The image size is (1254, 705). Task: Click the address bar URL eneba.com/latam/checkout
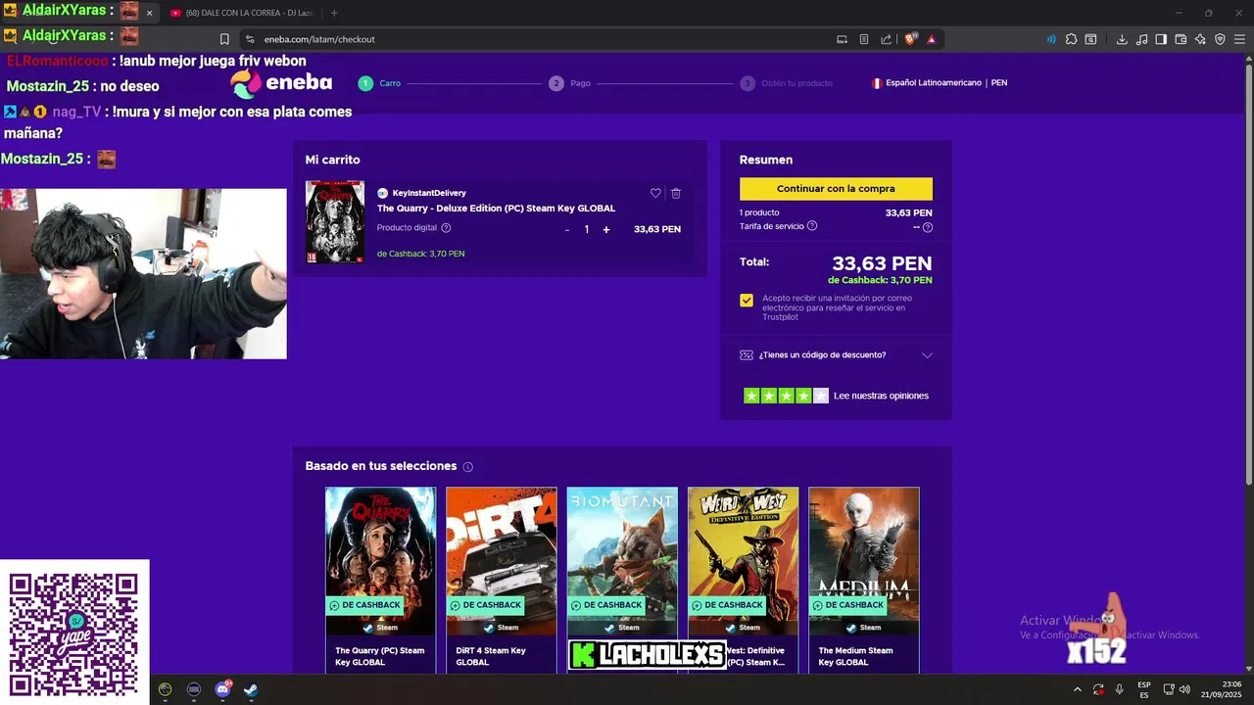[x=319, y=39]
